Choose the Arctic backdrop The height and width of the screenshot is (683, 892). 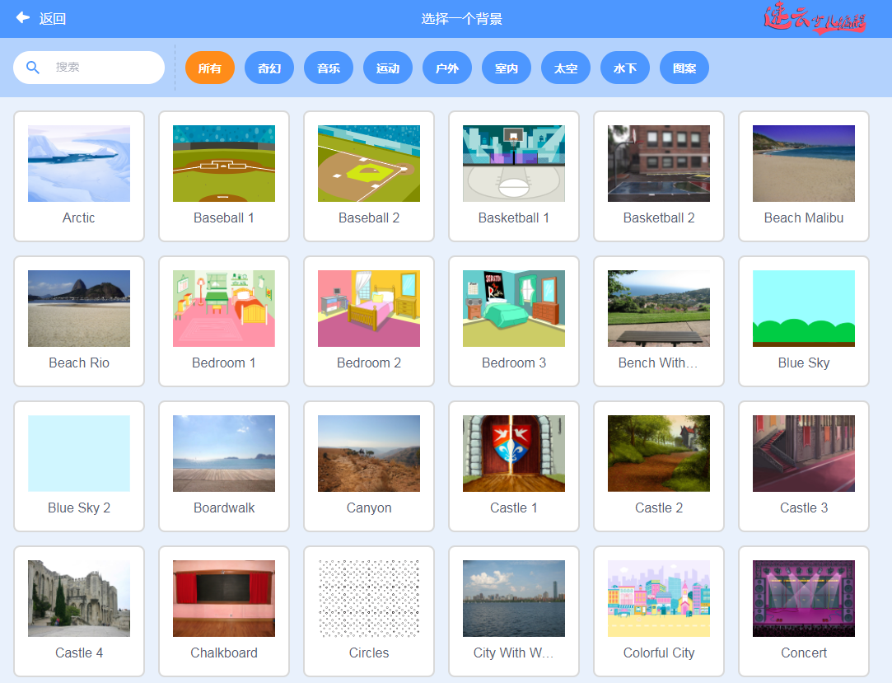pyautogui.click(x=79, y=175)
